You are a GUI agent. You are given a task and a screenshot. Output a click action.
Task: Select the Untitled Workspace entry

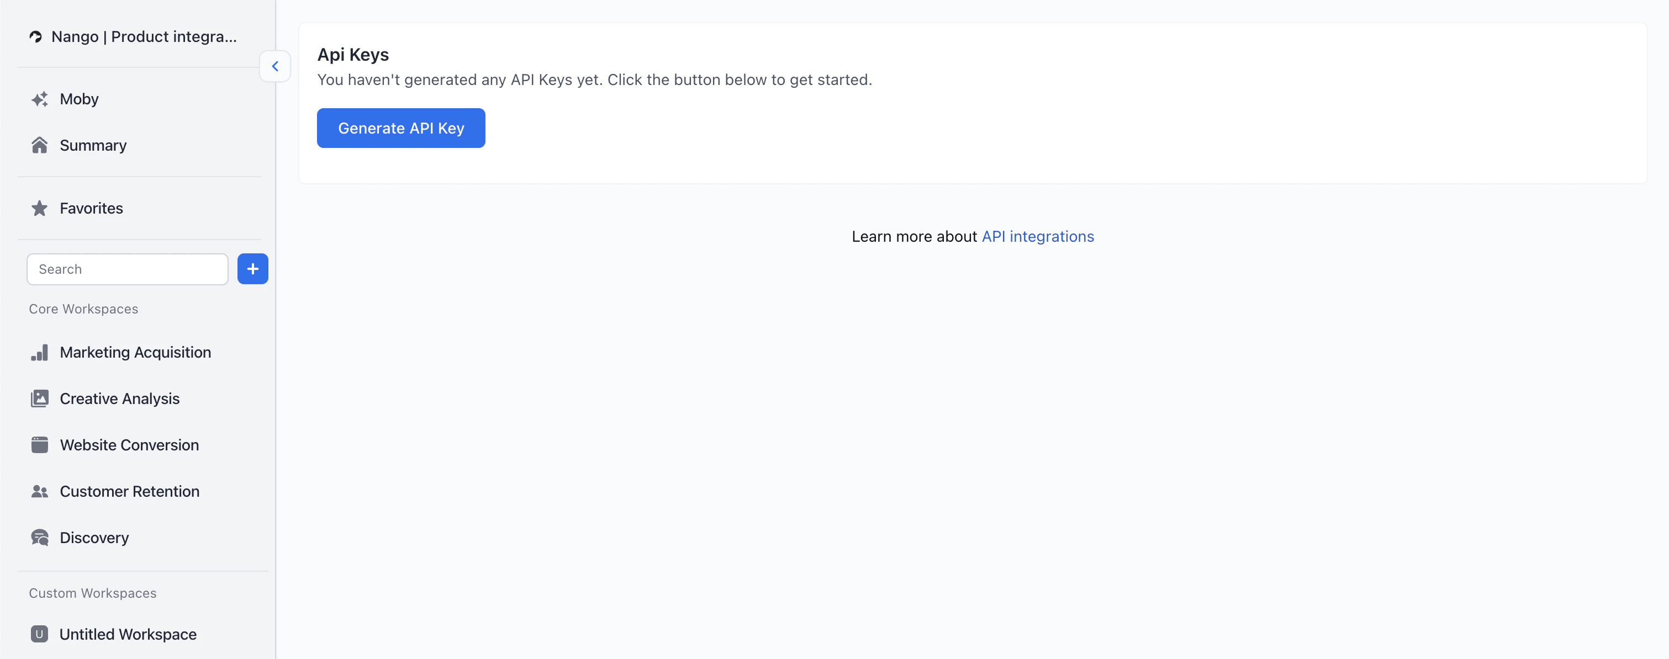pyautogui.click(x=128, y=634)
